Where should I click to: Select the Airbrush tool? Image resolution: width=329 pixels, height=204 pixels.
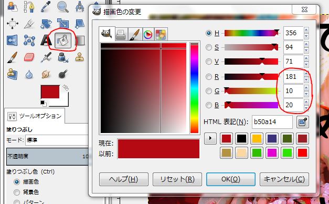(46, 57)
